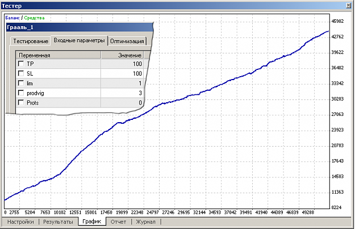Check the prodvig parameter checkbox
The width and height of the screenshot is (355, 229).
tap(21, 93)
